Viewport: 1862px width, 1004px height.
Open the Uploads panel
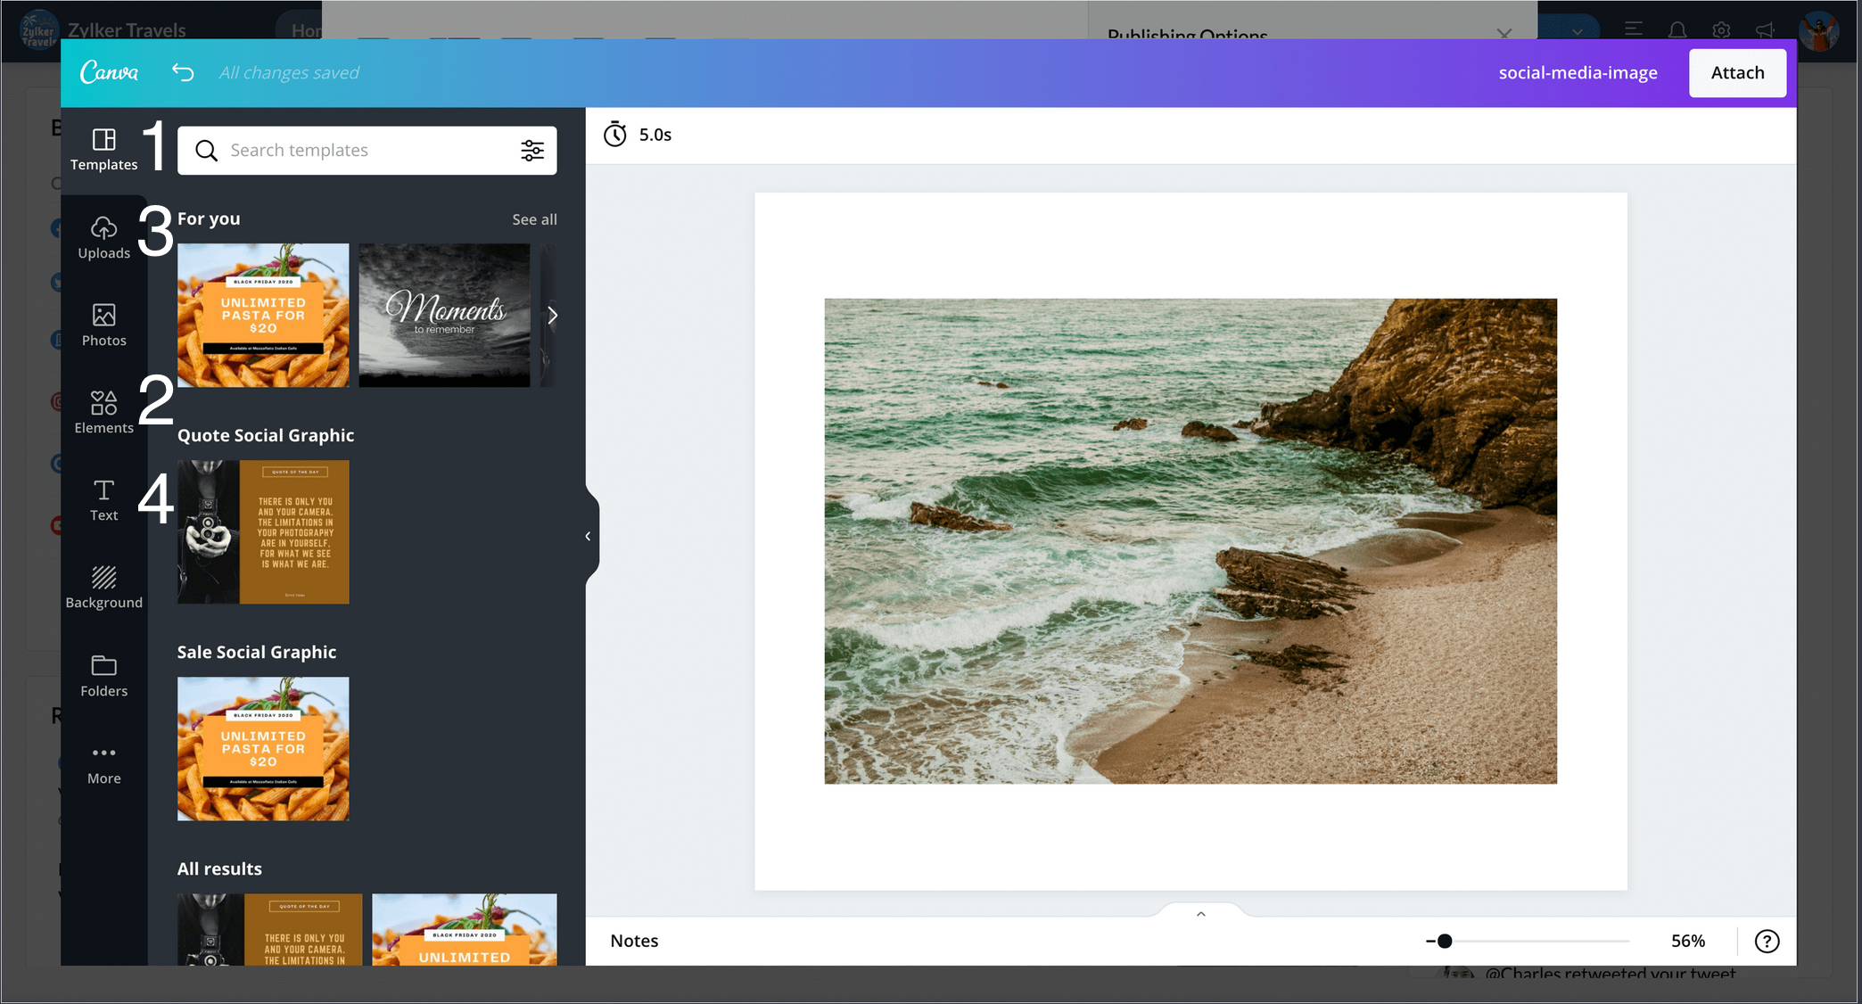[103, 238]
